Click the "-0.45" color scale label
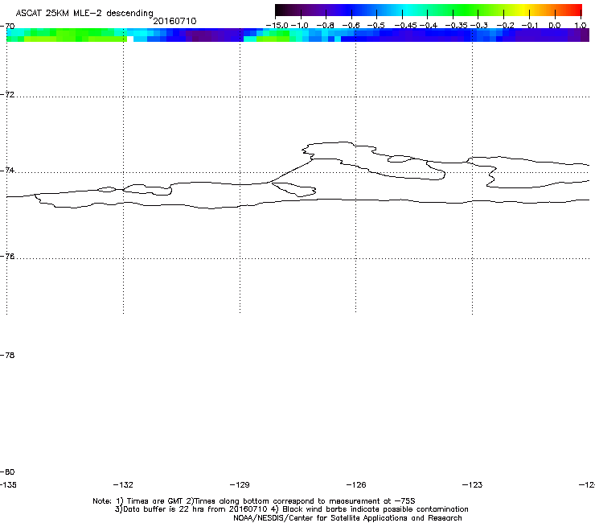595x523 pixels. [406, 26]
